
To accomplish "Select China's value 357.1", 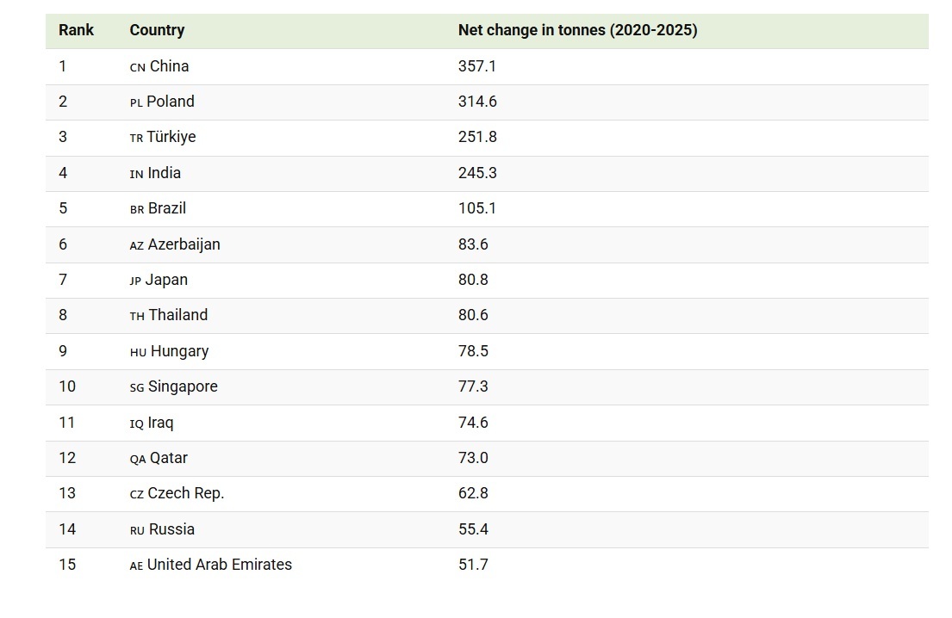I will click(477, 66).
